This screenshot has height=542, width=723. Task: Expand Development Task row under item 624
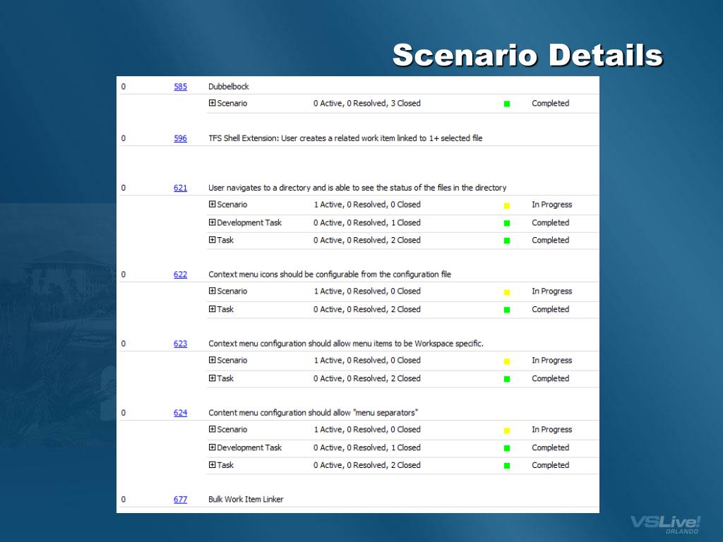212,447
